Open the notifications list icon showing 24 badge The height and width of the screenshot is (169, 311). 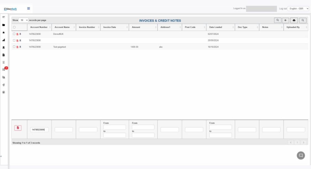pos(4,70)
